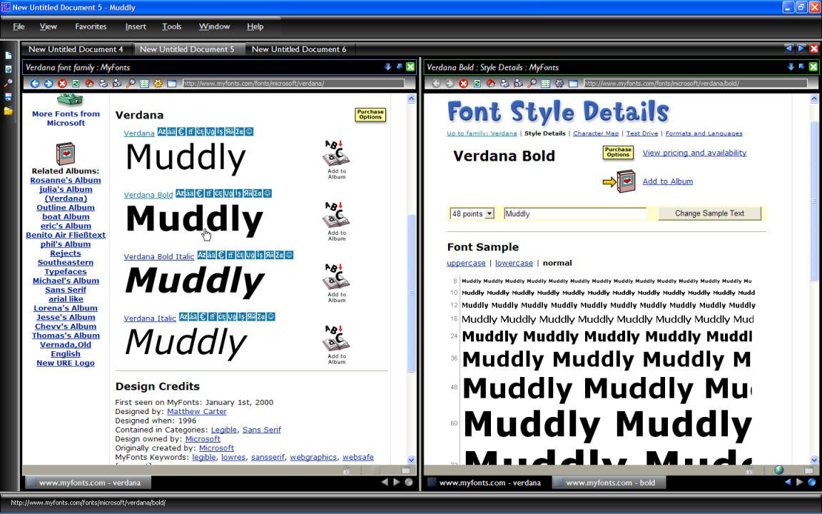Open the Favorites menu
The width and height of the screenshot is (822, 514).
[x=91, y=26]
